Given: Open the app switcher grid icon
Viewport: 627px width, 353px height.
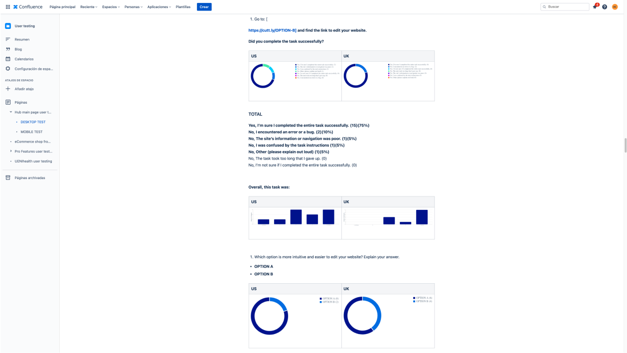Looking at the screenshot, I should pyautogui.click(x=7, y=7).
